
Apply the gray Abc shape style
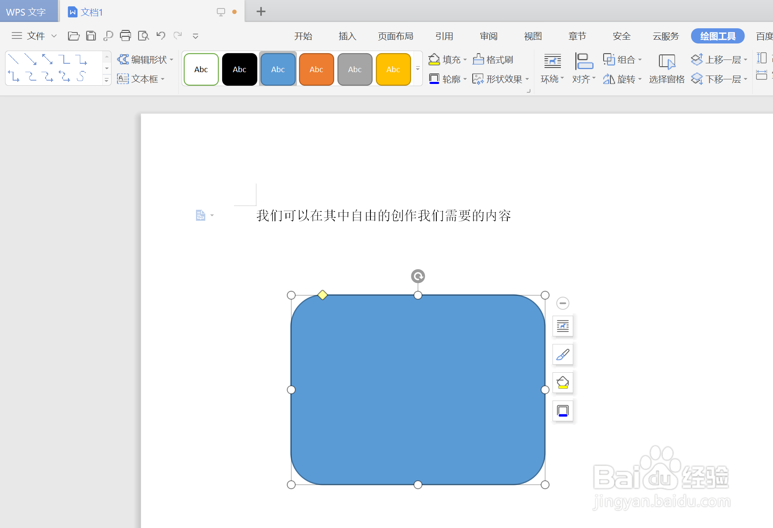point(355,69)
